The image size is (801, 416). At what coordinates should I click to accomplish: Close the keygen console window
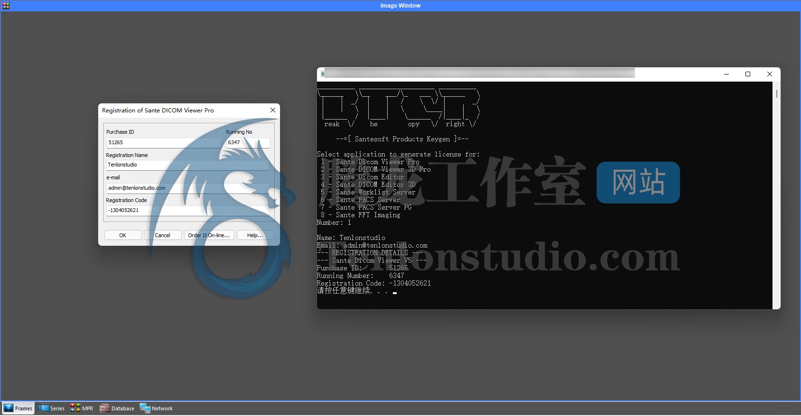click(x=770, y=74)
